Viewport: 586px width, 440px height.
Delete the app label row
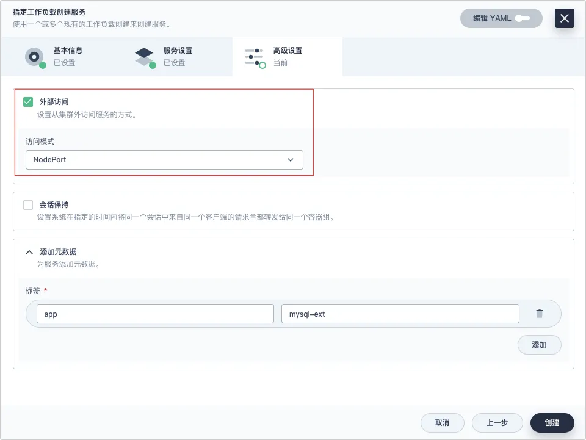(539, 314)
